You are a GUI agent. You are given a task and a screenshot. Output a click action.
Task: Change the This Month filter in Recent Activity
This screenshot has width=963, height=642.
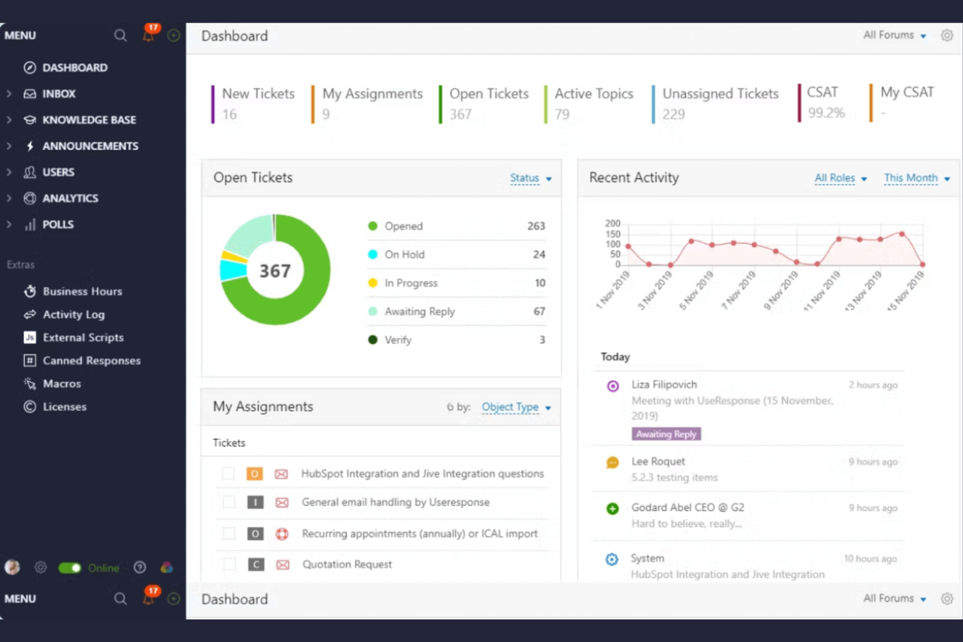[911, 178]
